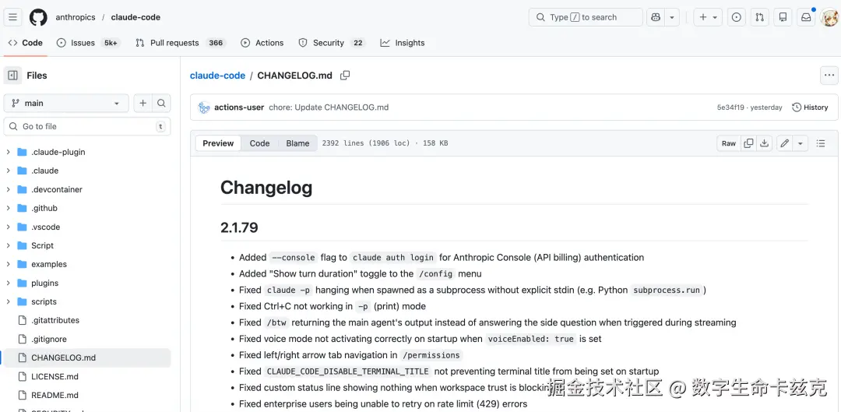Copy raw file contents
This screenshot has width=841, height=412.
coord(749,143)
